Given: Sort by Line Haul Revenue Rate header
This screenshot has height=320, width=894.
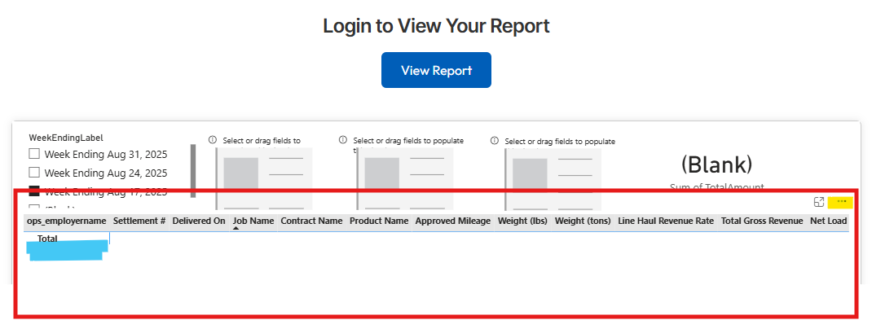Looking at the screenshot, I should click(x=666, y=221).
